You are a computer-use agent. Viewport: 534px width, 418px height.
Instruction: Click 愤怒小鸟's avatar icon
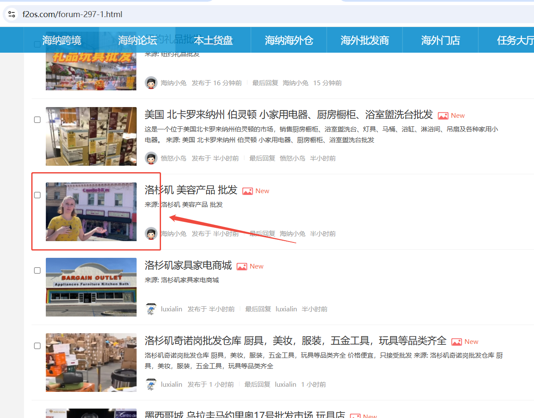pos(151,158)
